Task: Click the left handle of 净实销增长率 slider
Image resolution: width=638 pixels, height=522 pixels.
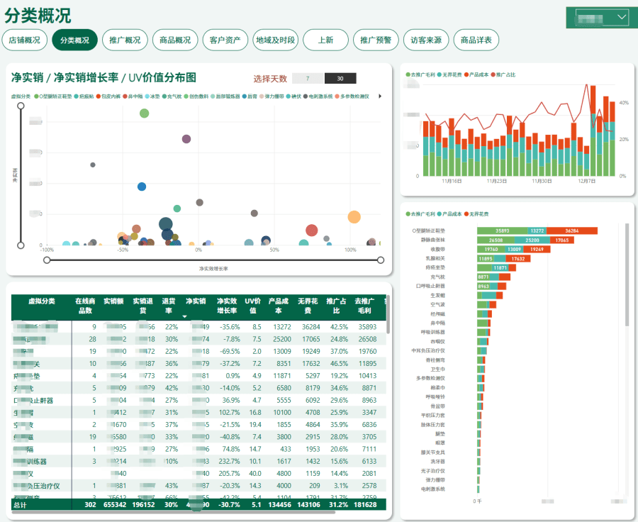Action: pyautogui.click(x=47, y=260)
